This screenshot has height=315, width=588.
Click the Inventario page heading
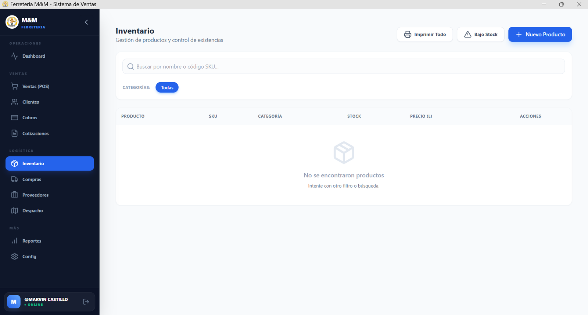(x=135, y=31)
